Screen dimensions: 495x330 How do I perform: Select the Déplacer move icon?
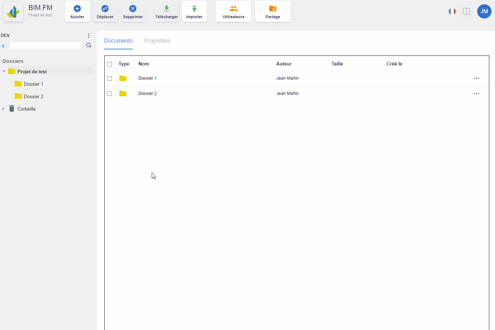(105, 8)
